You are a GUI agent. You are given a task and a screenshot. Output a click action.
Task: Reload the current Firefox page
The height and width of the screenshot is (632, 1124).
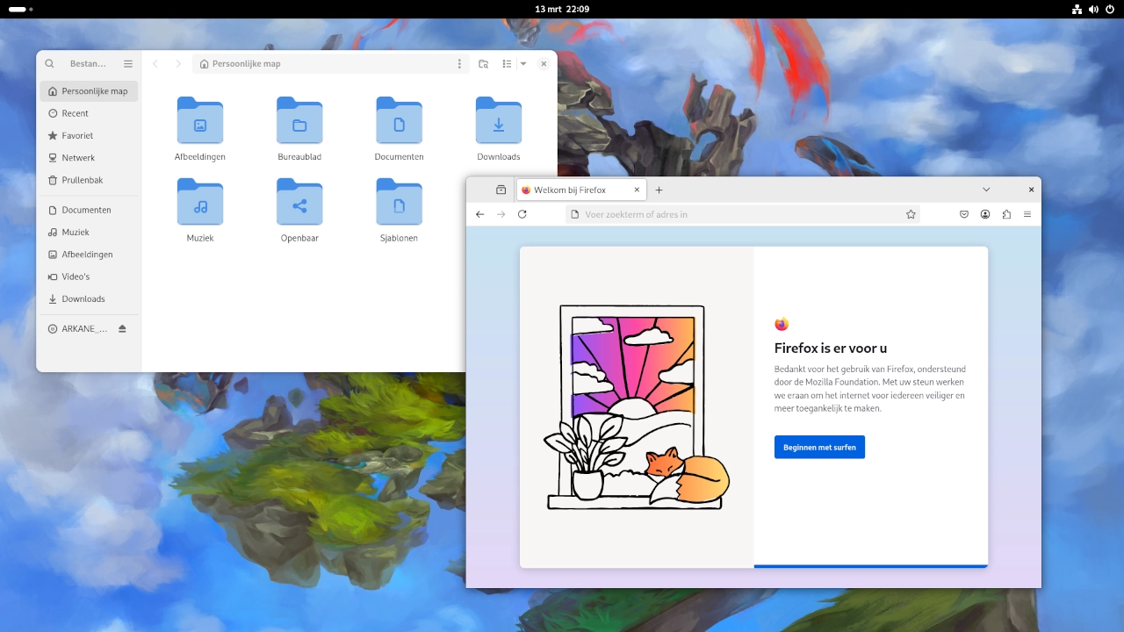point(522,213)
